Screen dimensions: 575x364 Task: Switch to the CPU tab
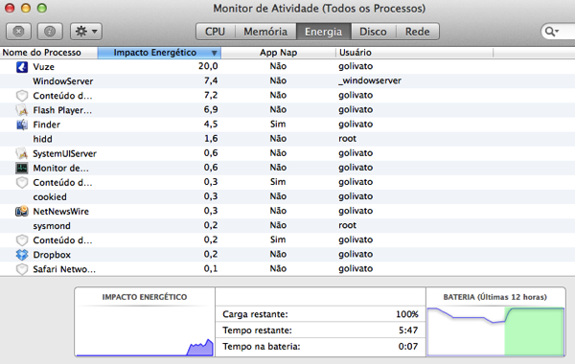click(x=216, y=32)
